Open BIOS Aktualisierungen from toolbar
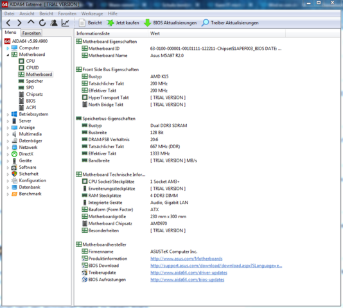The image size is (343, 308). [170, 22]
